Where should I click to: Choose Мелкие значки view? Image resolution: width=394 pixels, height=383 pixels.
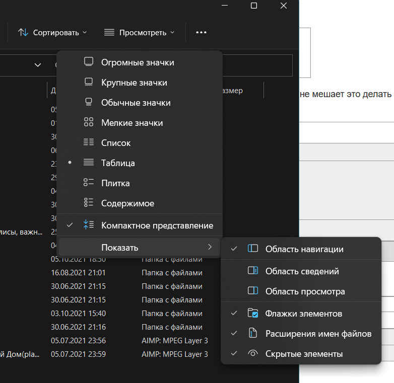[140, 123]
